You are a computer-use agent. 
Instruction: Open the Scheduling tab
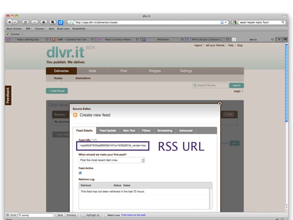[x=165, y=131]
